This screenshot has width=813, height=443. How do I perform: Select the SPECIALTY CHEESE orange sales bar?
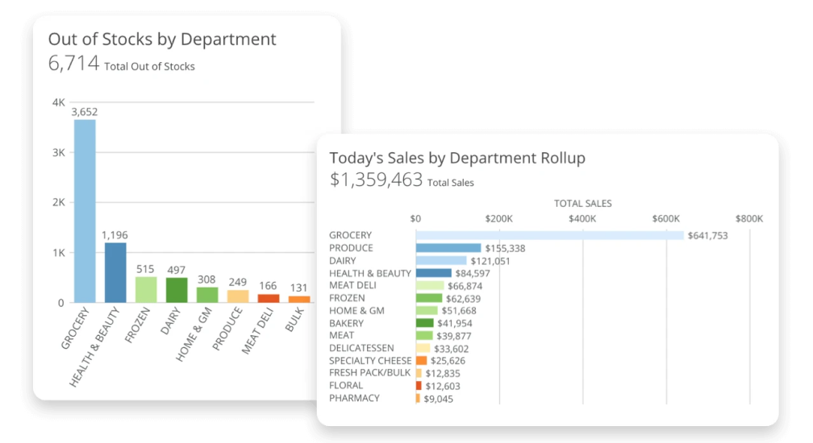(421, 361)
